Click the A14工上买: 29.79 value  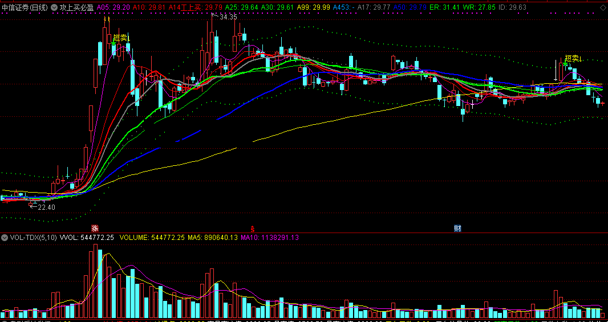coord(196,7)
